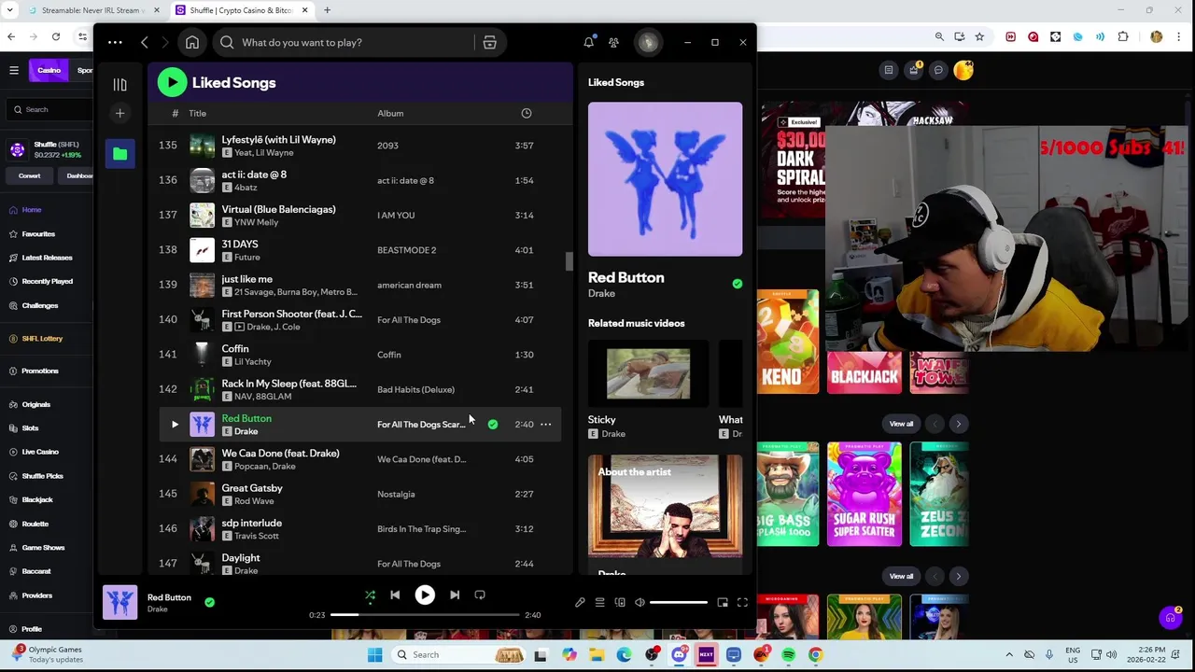The image size is (1195, 672).
Task: Open lyrics microphone icon
Action: [x=580, y=603]
